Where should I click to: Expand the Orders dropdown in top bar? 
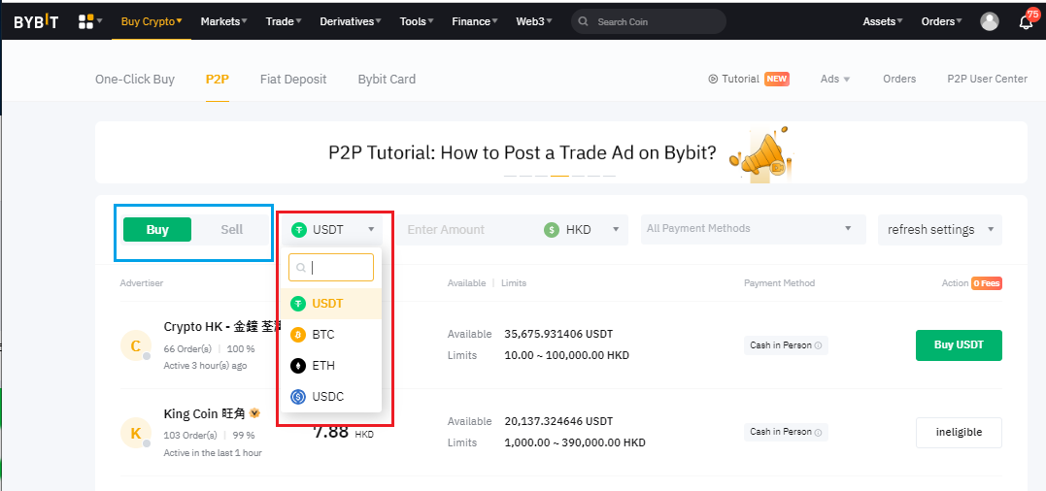tap(941, 21)
